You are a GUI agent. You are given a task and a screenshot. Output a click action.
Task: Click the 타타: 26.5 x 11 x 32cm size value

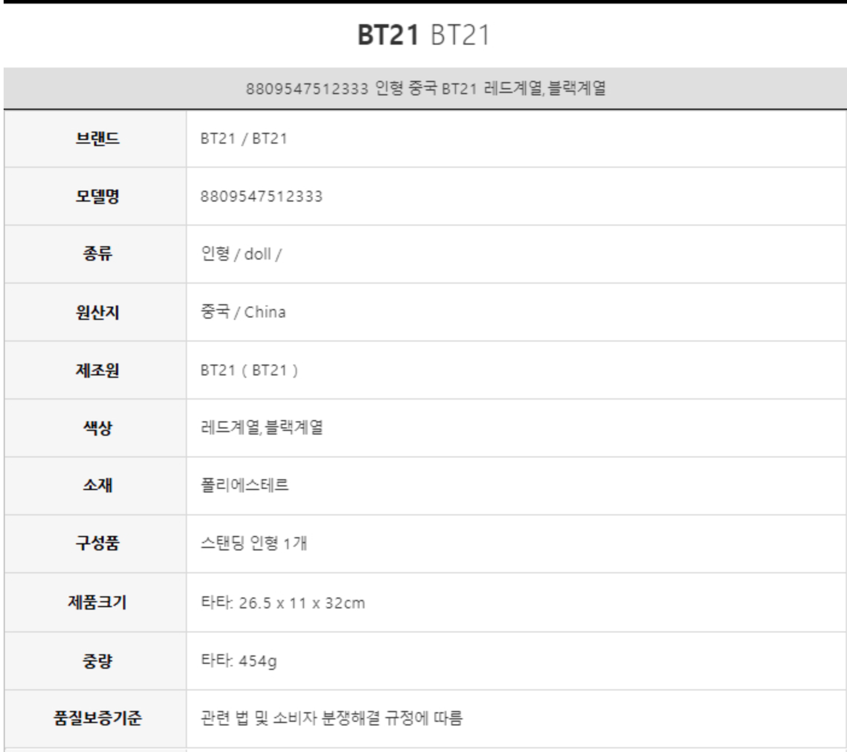[282, 602]
